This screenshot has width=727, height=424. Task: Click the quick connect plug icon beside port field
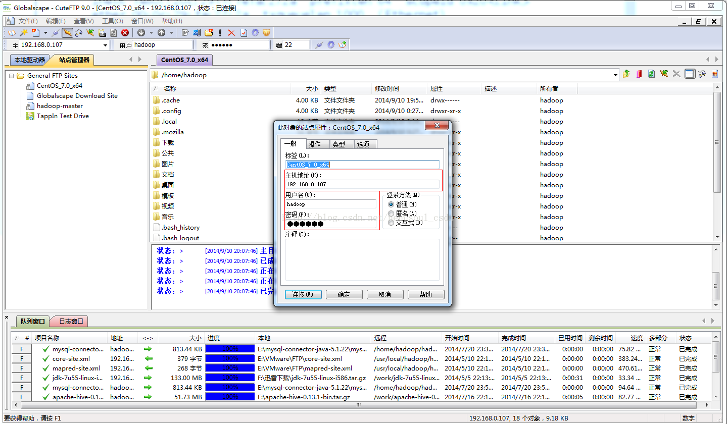pos(319,45)
